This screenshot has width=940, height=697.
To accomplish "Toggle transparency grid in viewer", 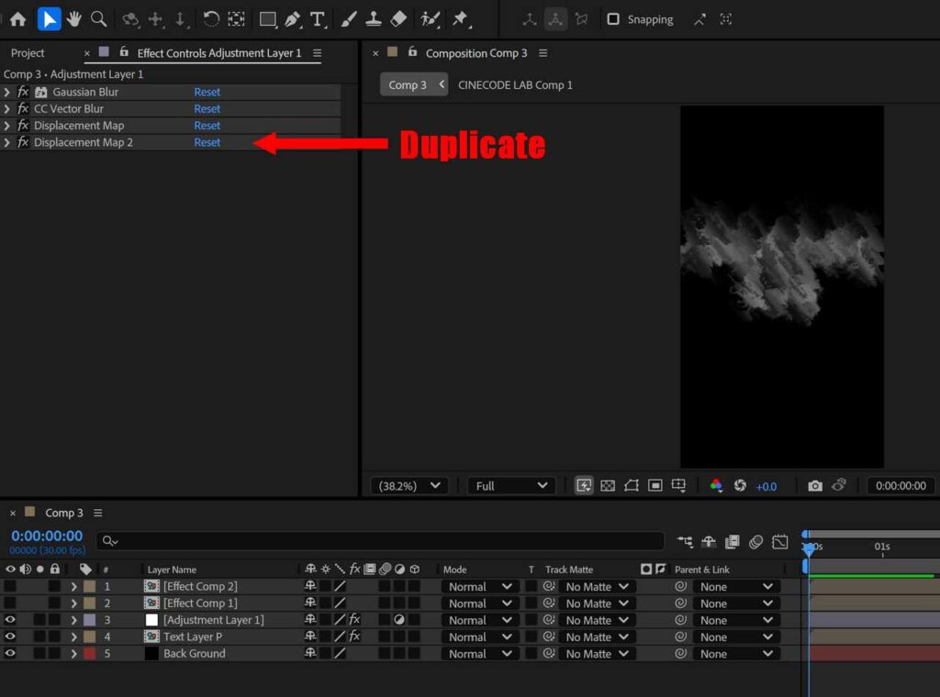I will coord(608,486).
